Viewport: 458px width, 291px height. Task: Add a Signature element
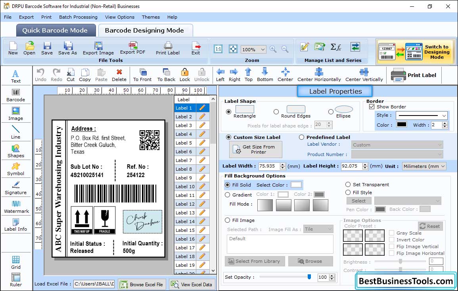tap(15, 188)
